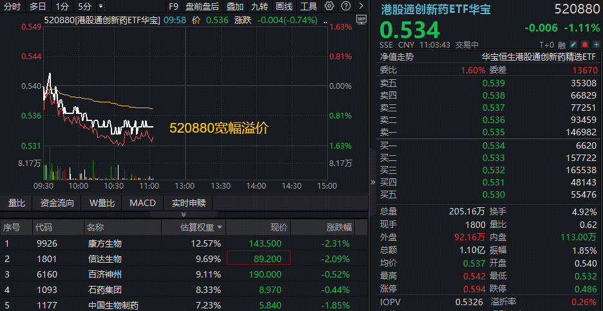Select the 信达生物 highlighted price 89.200 cell

click(x=258, y=259)
